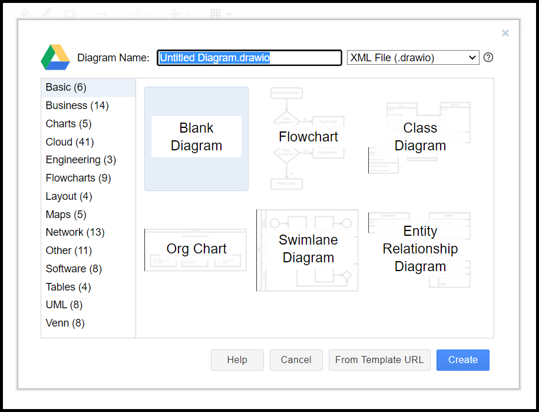Select the Org Chart template
The height and width of the screenshot is (412, 539).
[196, 250]
